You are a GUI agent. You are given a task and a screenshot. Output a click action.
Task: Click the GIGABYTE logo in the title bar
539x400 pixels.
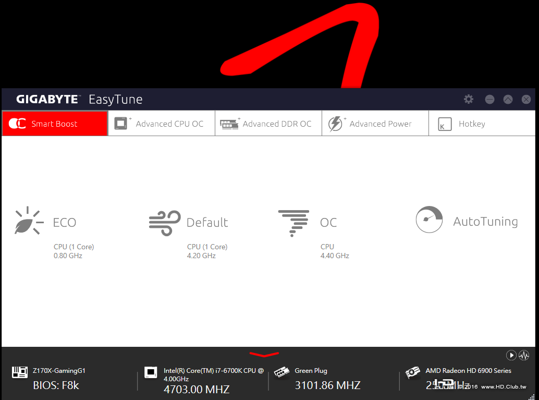[48, 100]
